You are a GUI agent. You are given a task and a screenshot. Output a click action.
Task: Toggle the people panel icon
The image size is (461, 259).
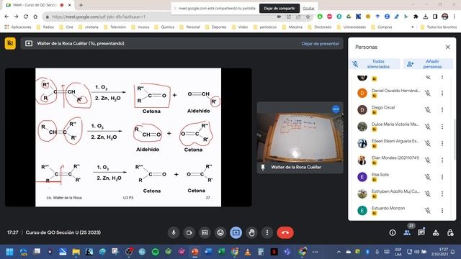407,232
